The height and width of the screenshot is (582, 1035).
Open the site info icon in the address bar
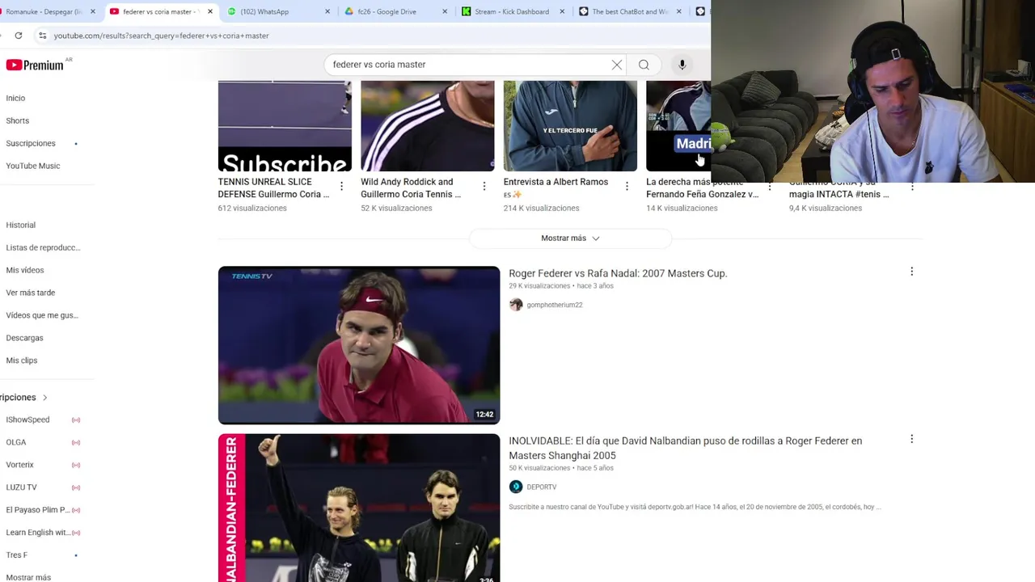[x=43, y=36]
